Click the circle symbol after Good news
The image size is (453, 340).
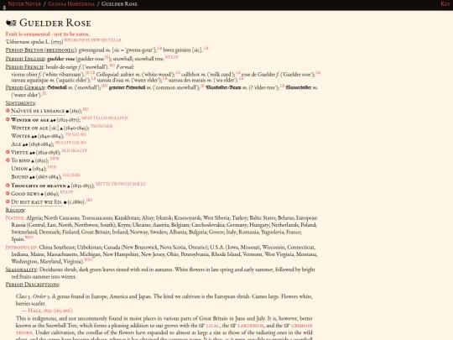42,194
